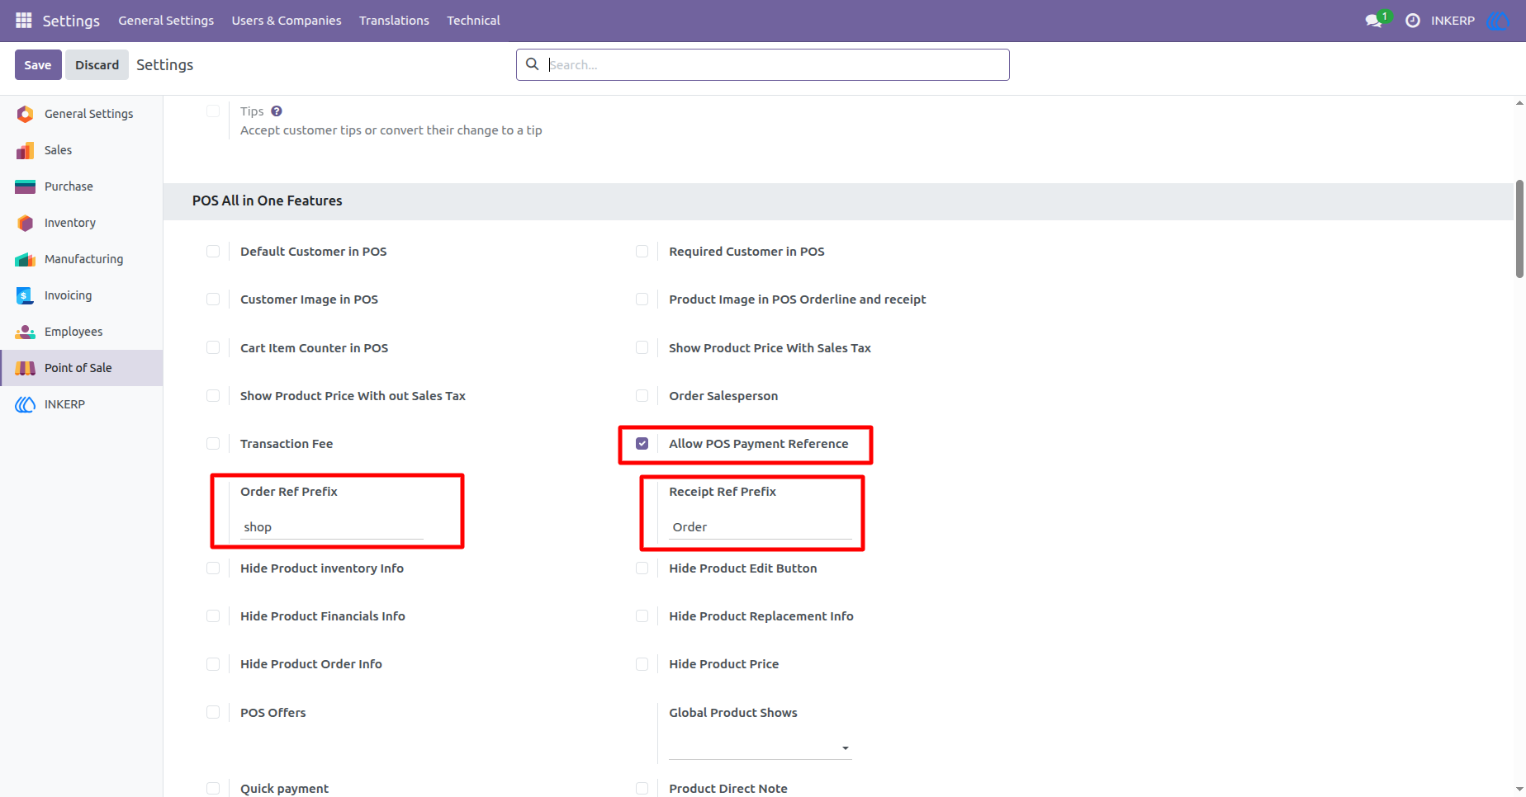Focus the settings search field
Viewport: 1526px width, 797px height.
[x=762, y=65]
